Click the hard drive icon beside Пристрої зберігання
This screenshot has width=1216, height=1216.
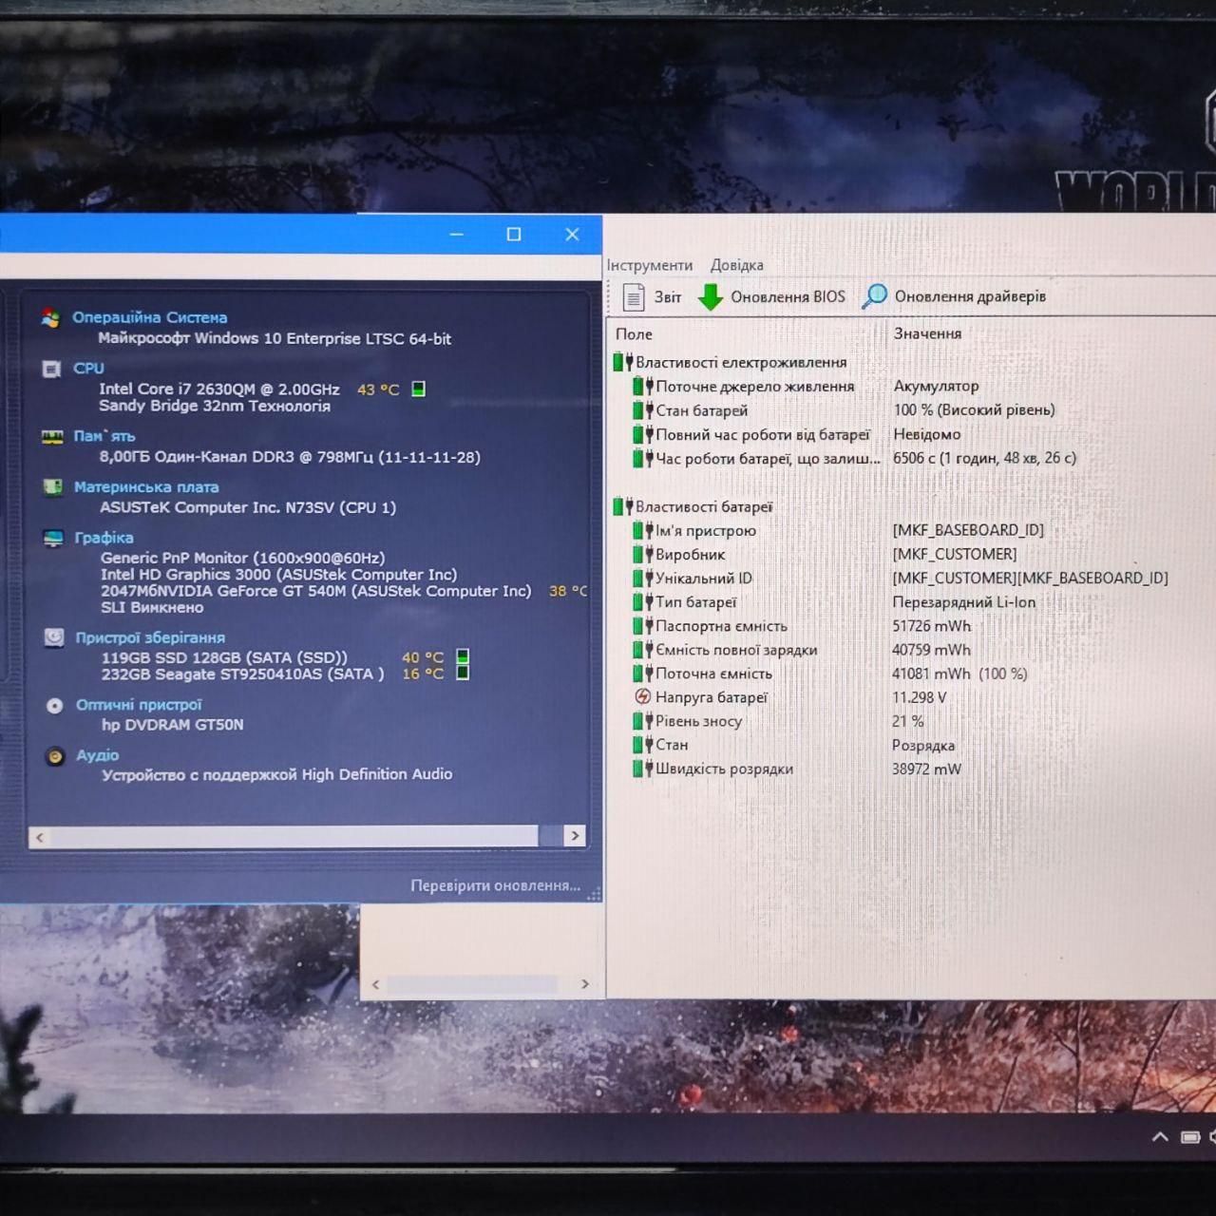[x=54, y=637]
